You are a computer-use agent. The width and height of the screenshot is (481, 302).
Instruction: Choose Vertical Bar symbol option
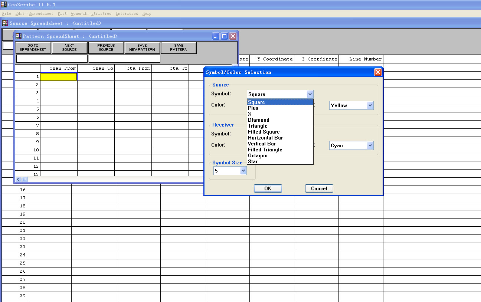[280, 144]
